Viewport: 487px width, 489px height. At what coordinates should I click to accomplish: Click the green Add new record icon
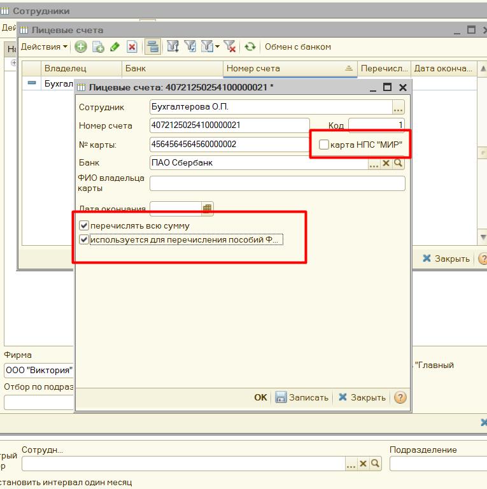tap(81, 46)
